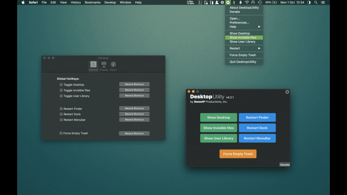The width and height of the screenshot is (347, 195).
Task: Open the Bookmarks menu in Safari
Action: 93,2
